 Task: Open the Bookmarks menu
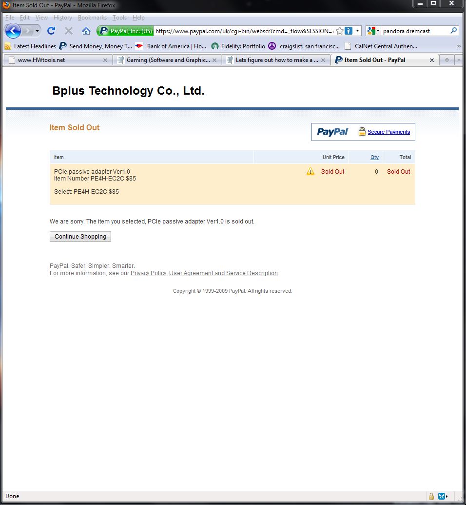click(92, 18)
